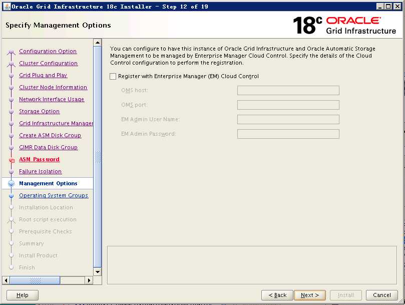Go back with the Back button
Viewport: 405px width, 305px height.
[x=277, y=295]
